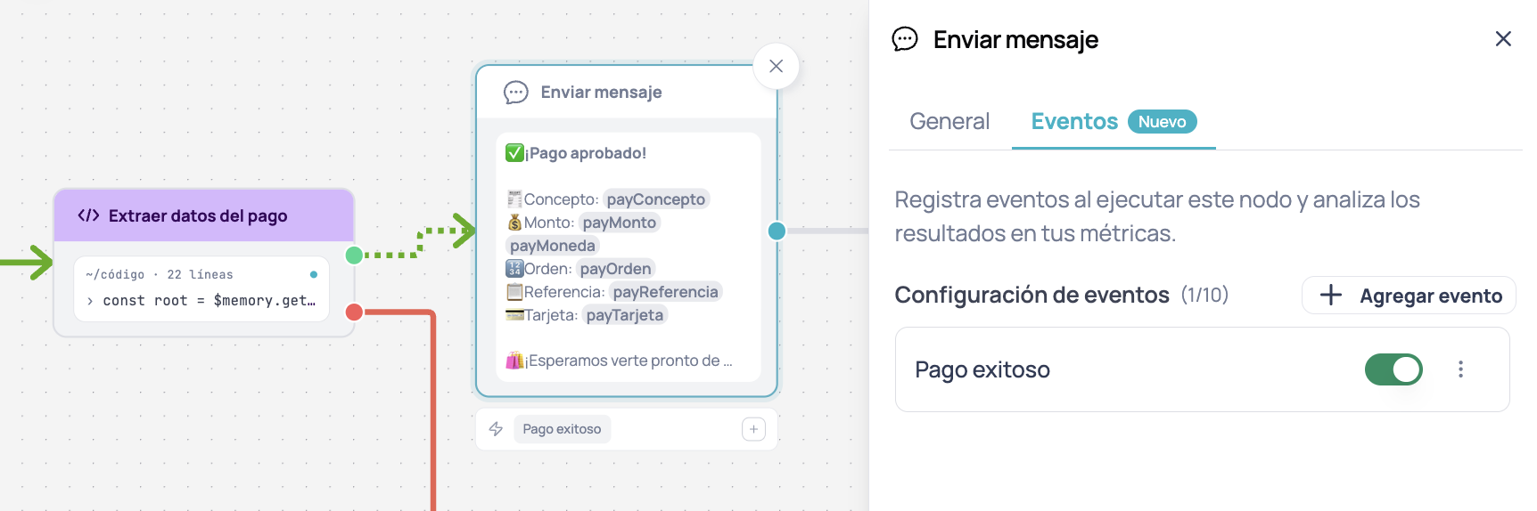
Task: Click the Nuevo badge next to Eventos
Action: coord(1162,121)
